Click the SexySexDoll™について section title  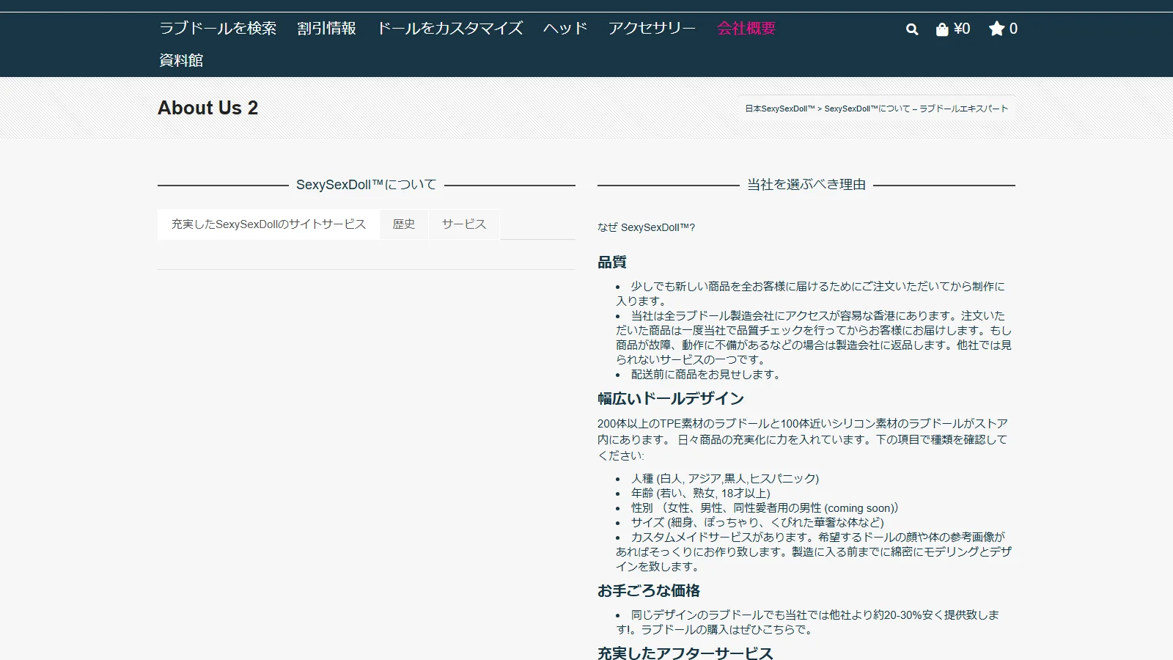(367, 185)
